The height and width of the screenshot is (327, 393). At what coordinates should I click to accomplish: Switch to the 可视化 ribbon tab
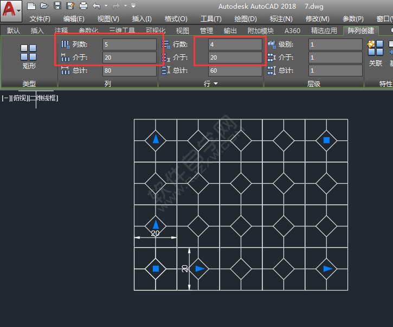click(x=156, y=30)
